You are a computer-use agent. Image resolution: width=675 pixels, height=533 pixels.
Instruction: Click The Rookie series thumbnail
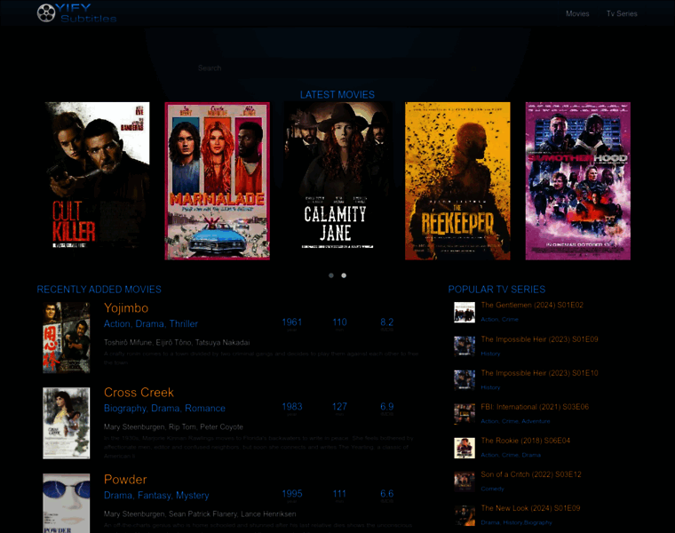[x=465, y=448]
